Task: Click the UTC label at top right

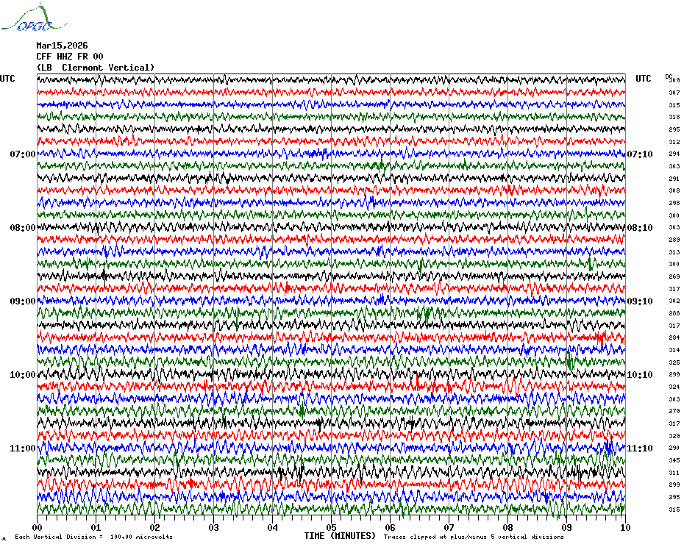Action: (x=644, y=79)
